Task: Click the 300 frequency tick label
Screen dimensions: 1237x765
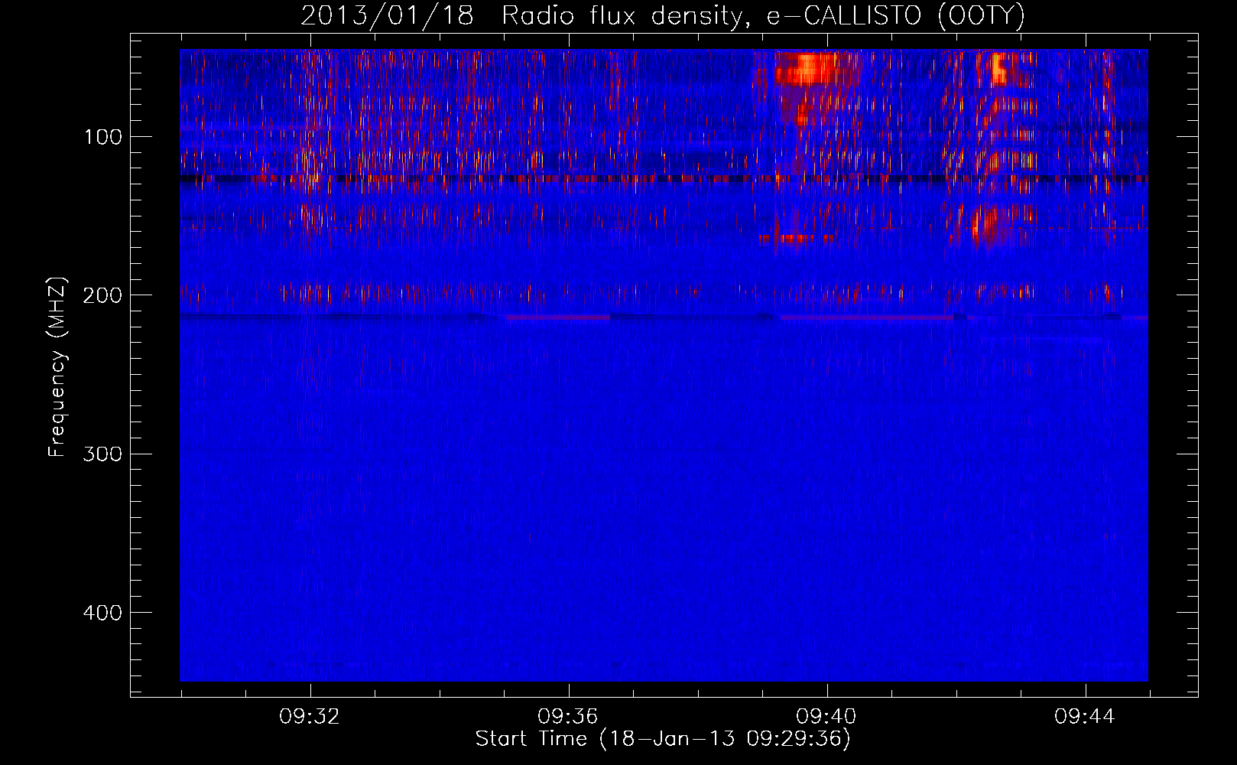Action: click(x=103, y=454)
